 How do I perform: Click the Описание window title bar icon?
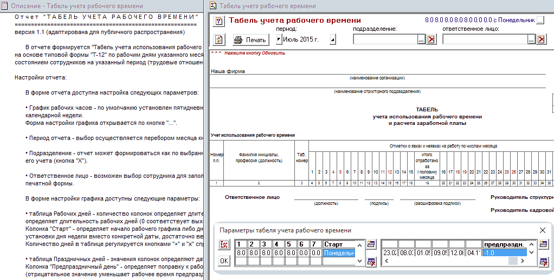[4, 6]
